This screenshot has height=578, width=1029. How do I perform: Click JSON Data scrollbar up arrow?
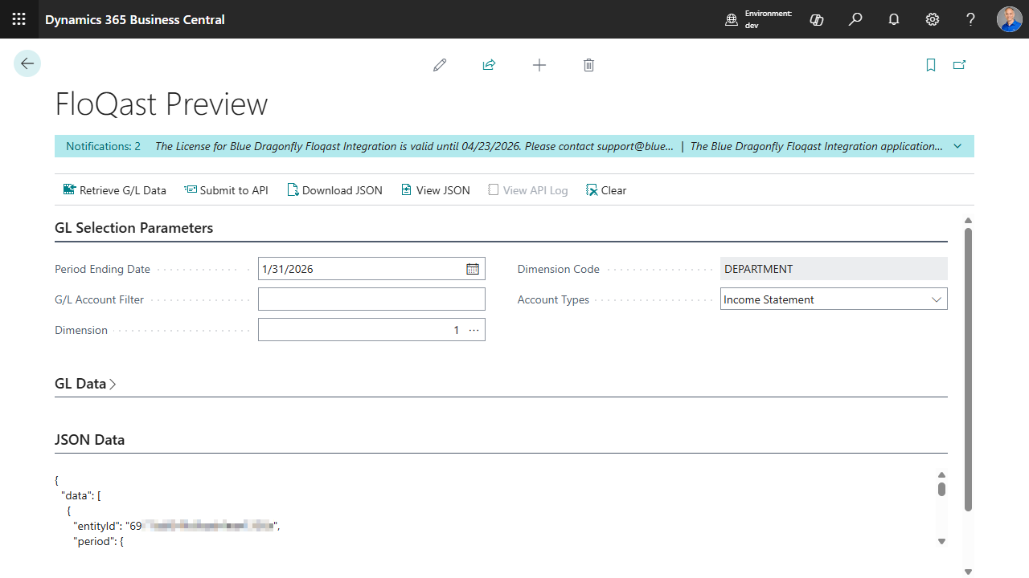click(x=941, y=475)
